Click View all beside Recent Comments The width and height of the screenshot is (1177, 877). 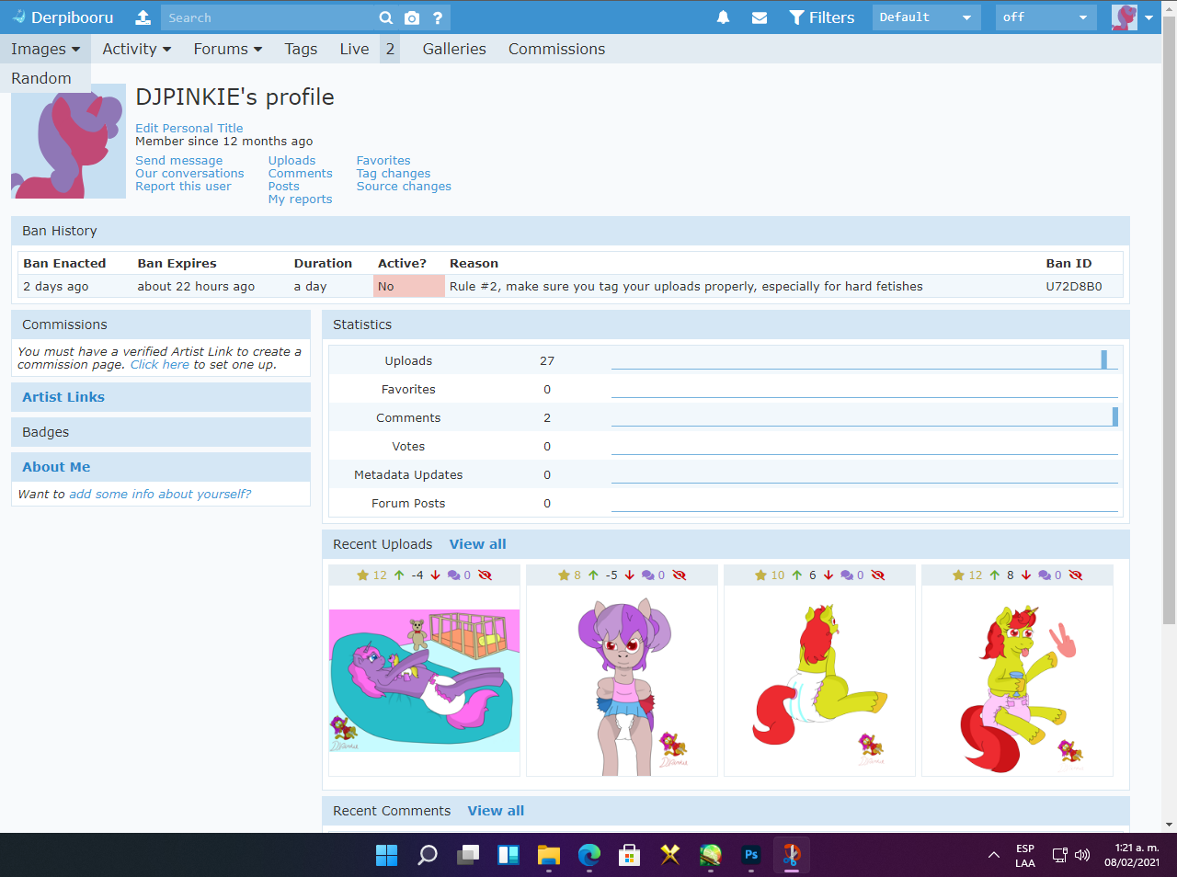click(496, 811)
